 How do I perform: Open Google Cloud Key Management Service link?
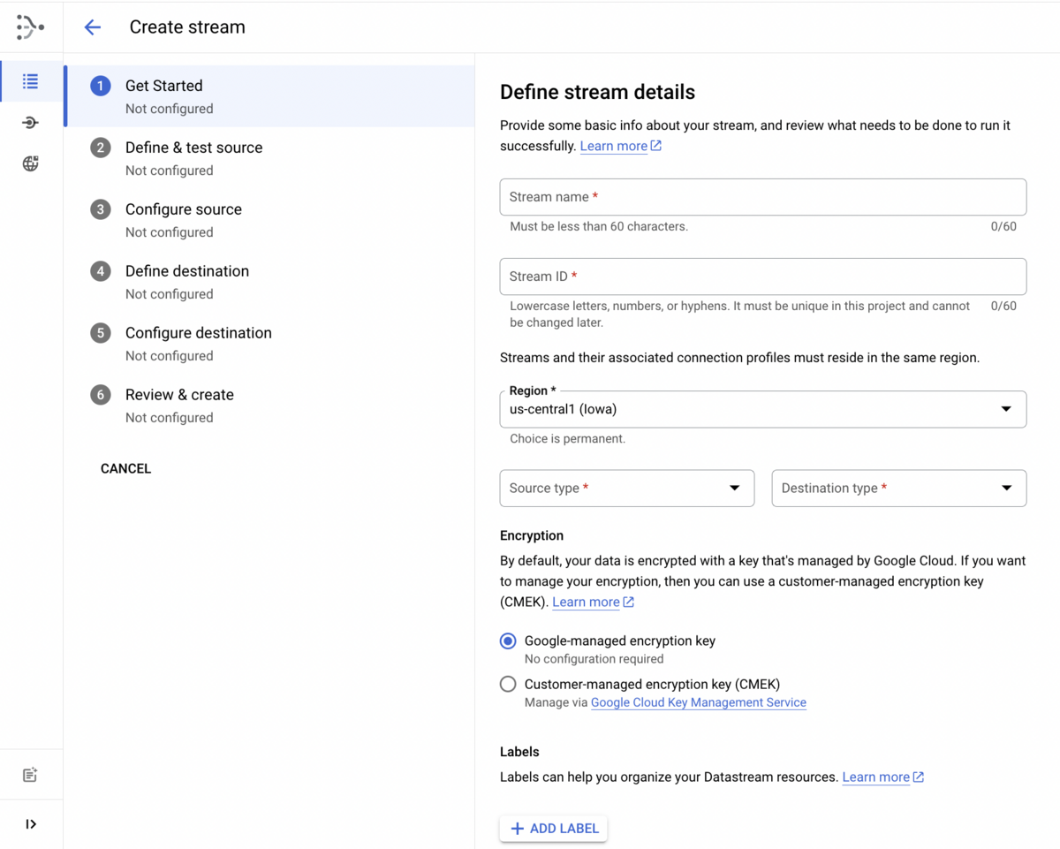coord(699,702)
